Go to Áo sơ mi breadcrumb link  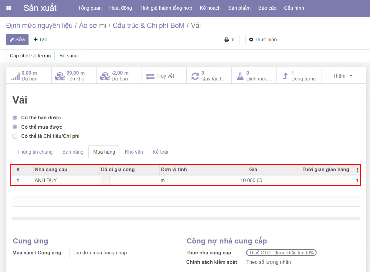[93, 25]
